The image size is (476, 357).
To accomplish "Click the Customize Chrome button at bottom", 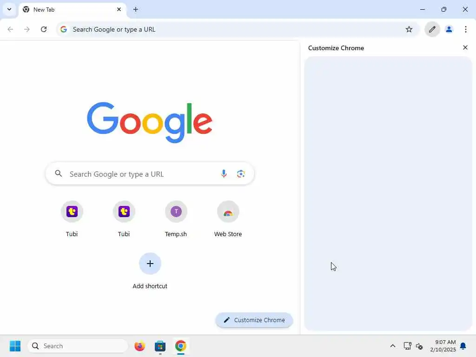I will click(x=254, y=320).
